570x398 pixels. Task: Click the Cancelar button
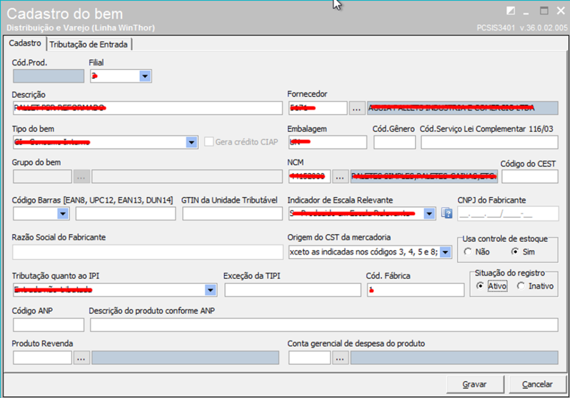point(537,384)
